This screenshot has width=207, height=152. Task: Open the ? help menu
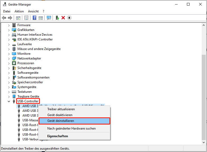pos(44,11)
